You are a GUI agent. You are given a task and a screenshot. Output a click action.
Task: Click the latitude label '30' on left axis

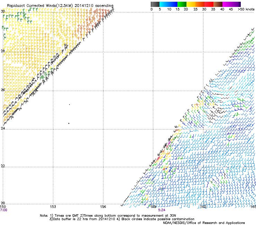click(x=3, y=11)
